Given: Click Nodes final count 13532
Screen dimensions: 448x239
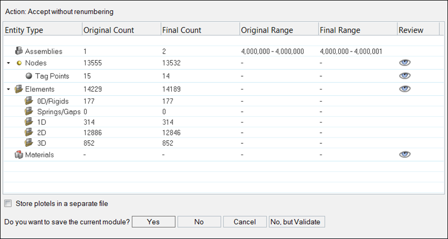Looking at the screenshot, I should pyautogui.click(x=172, y=63).
